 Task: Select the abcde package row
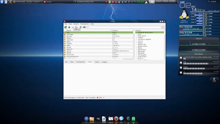click(x=99, y=48)
